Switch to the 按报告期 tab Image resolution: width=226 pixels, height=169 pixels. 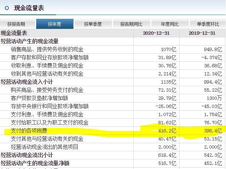pyautogui.click(x=16, y=24)
